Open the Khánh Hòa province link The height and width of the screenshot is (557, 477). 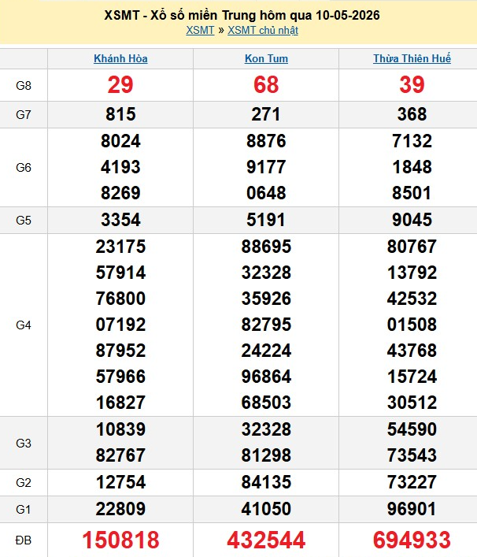click(120, 58)
